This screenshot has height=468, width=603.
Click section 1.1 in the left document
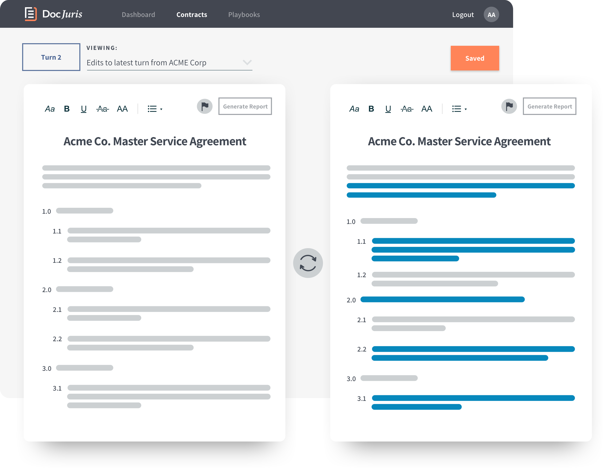pyautogui.click(x=162, y=235)
